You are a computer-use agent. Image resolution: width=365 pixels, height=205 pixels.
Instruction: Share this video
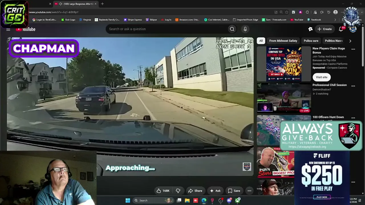pyautogui.click(x=195, y=191)
